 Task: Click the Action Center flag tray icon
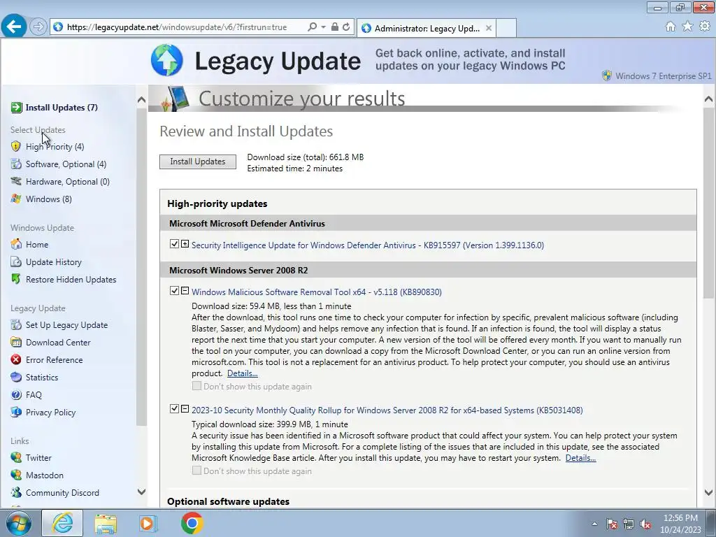tap(611, 524)
